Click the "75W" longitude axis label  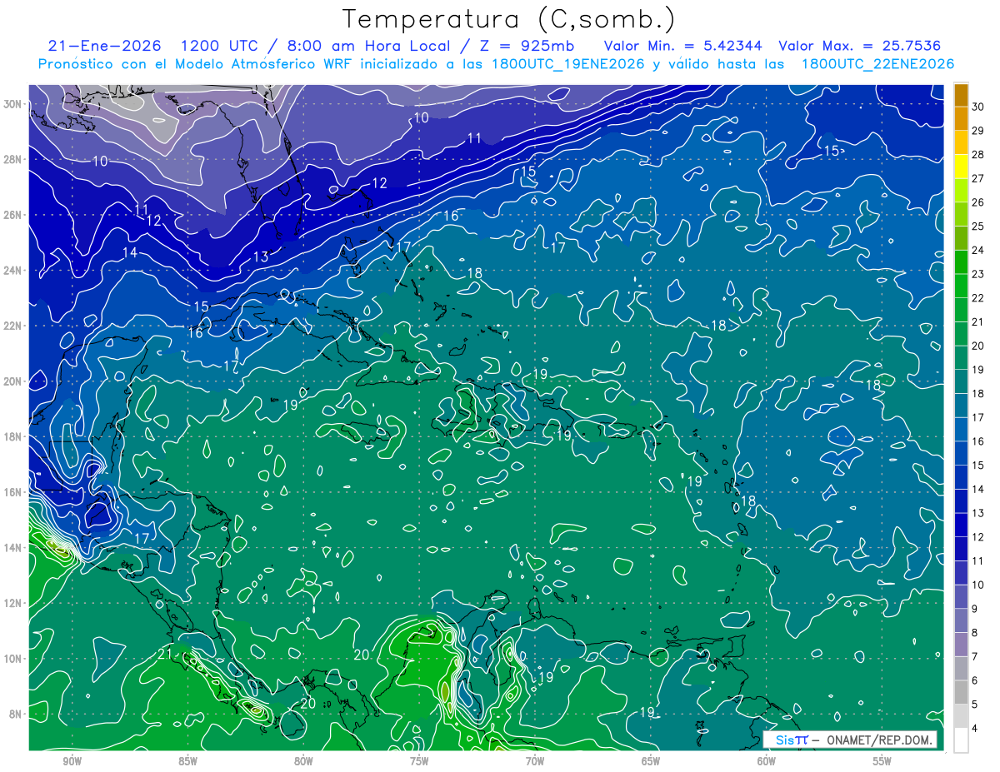(x=419, y=762)
